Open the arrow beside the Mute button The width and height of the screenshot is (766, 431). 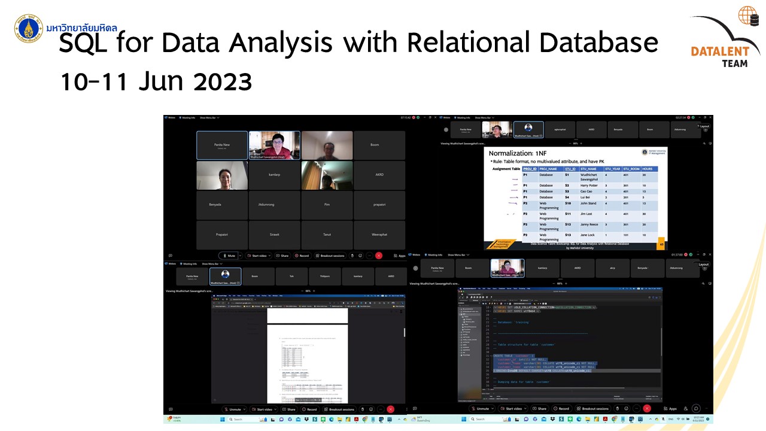[240, 256]
